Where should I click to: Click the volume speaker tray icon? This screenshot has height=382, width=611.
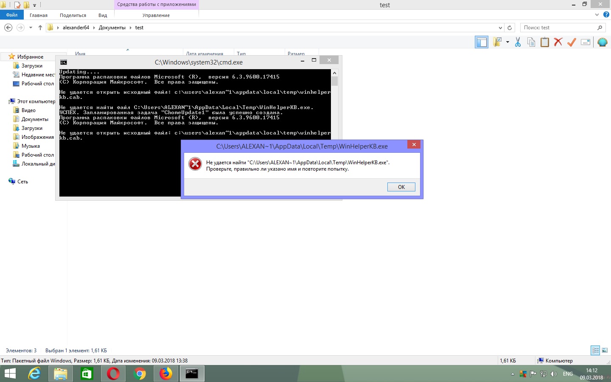553,374
